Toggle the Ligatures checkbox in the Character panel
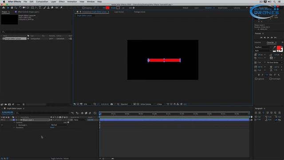This screenshot has width=284, height=160. point(256,79)
